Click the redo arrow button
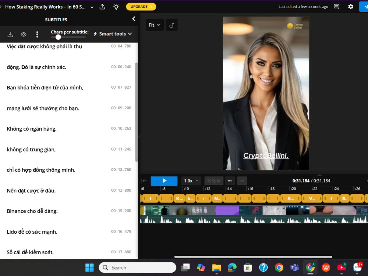The image size is (368, 276). click(x=242, y=181)
